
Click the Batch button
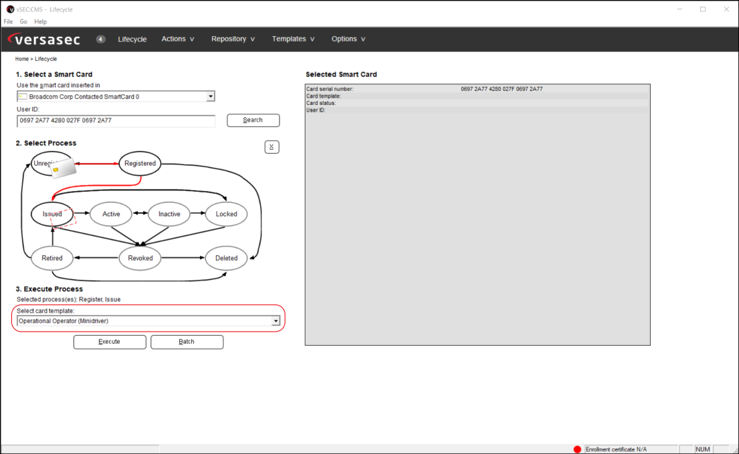coord(187,342)
